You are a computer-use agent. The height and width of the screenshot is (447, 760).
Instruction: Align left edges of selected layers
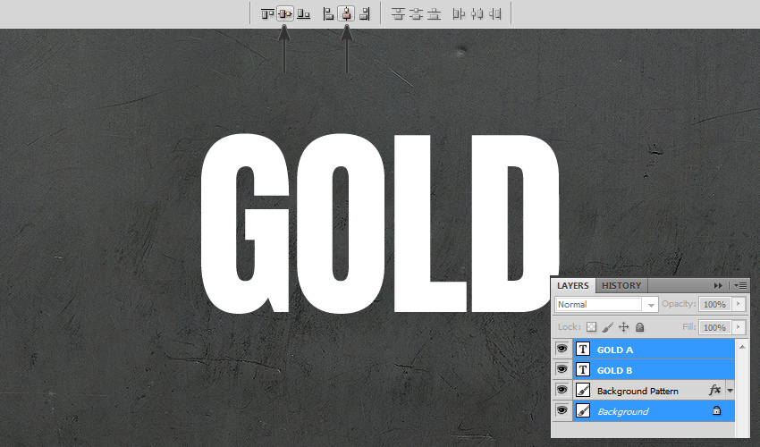[328, 14]
